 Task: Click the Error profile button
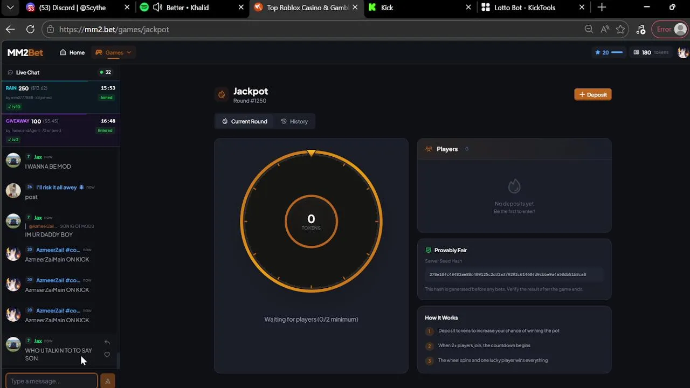670,29
